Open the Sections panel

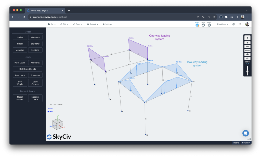(x=35, y=50)
